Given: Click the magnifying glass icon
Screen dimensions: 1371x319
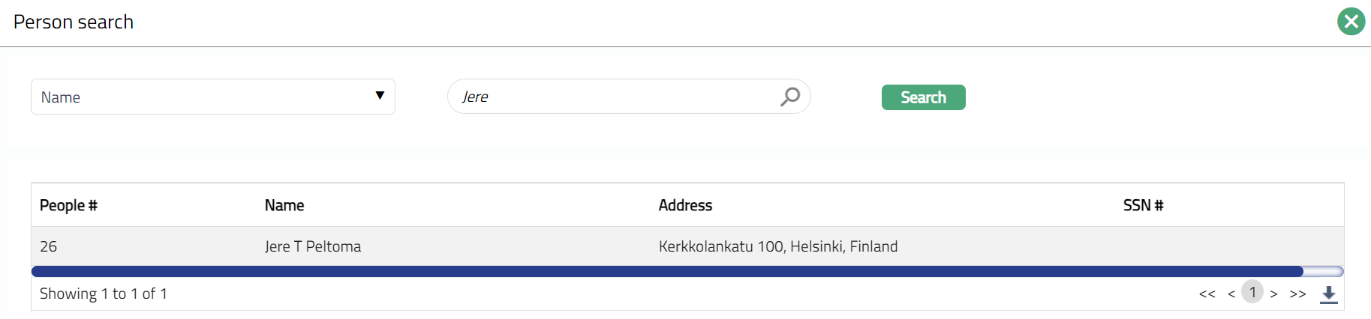Looking at the screenshot, I should (x=790, y=97).
